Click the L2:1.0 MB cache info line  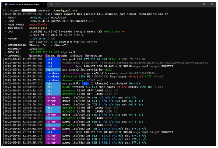[56, 35]
